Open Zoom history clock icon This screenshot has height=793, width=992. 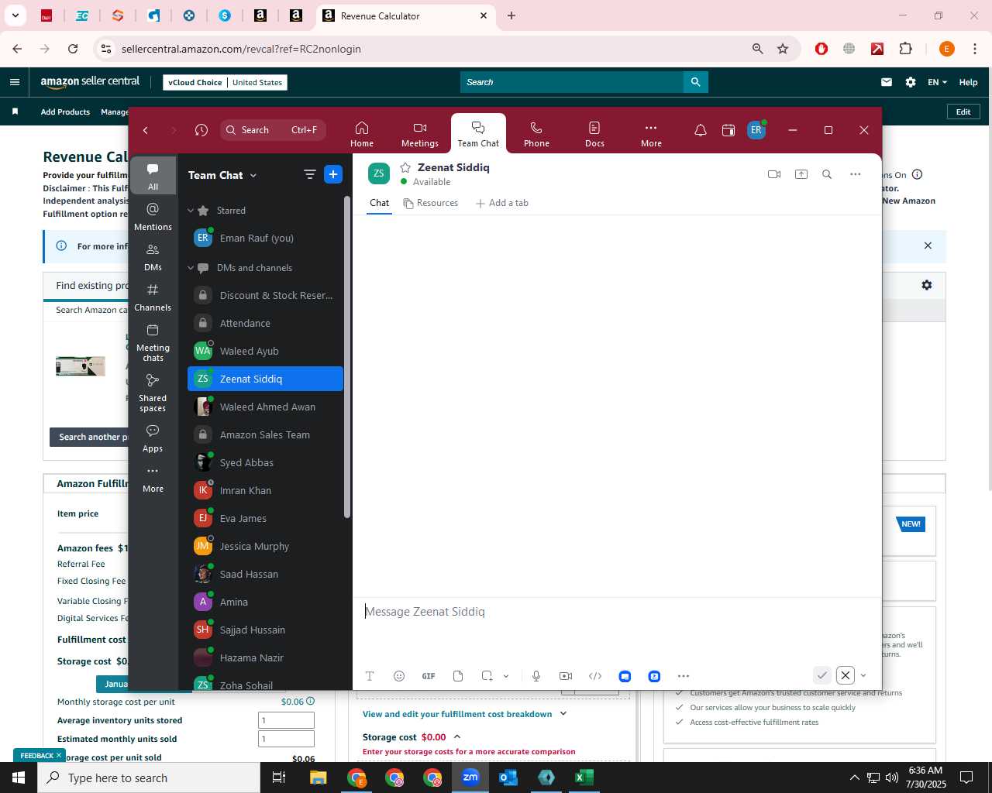(x=201, y=130)
